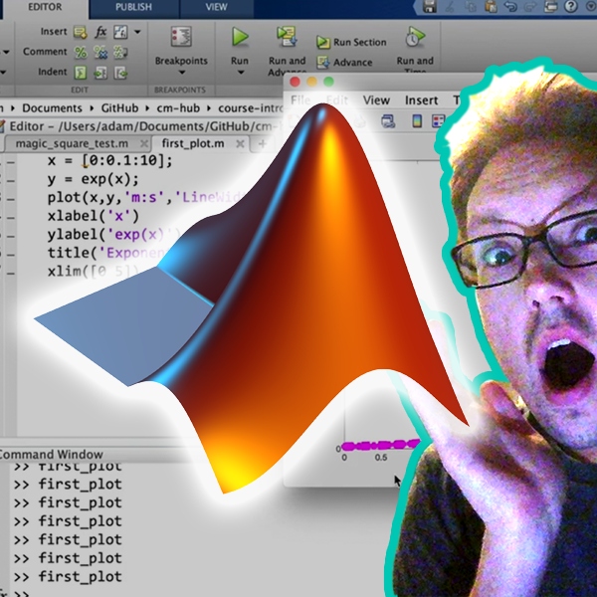Viewport: 597px width, 597px height.
Task: Set breakpoint on the x = [0:0.1:10] line
Action: (11, 162)
